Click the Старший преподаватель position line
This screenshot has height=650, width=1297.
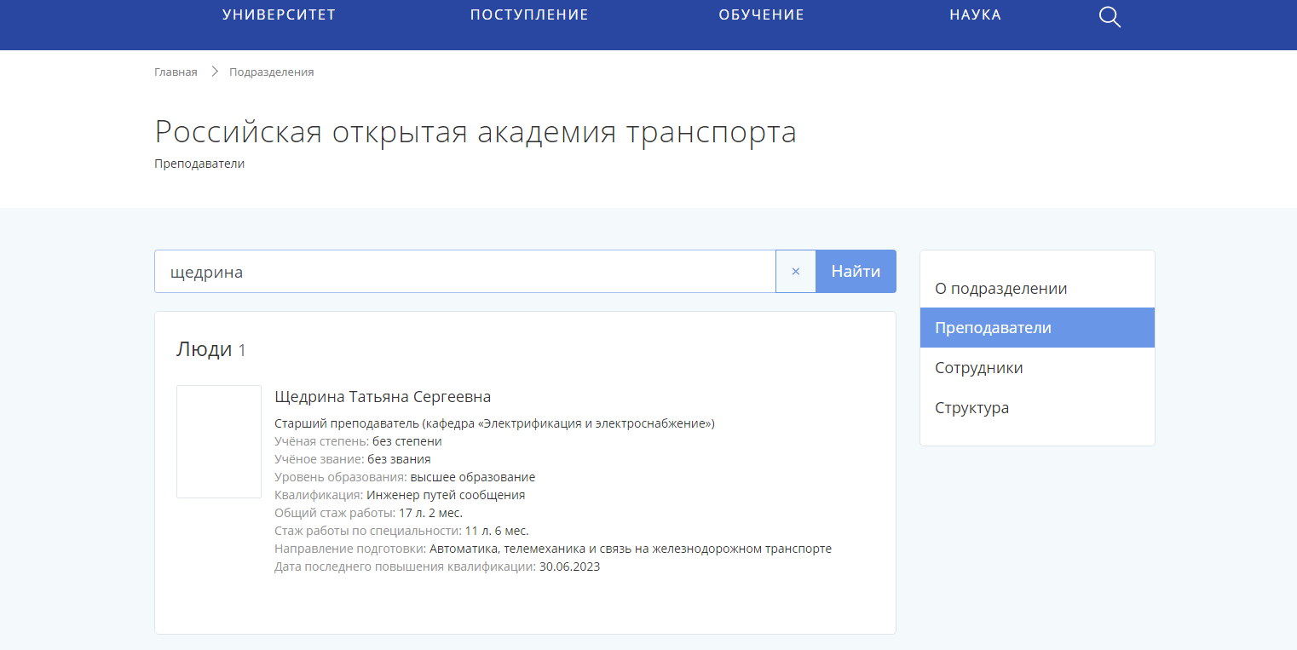click(494, 423)
